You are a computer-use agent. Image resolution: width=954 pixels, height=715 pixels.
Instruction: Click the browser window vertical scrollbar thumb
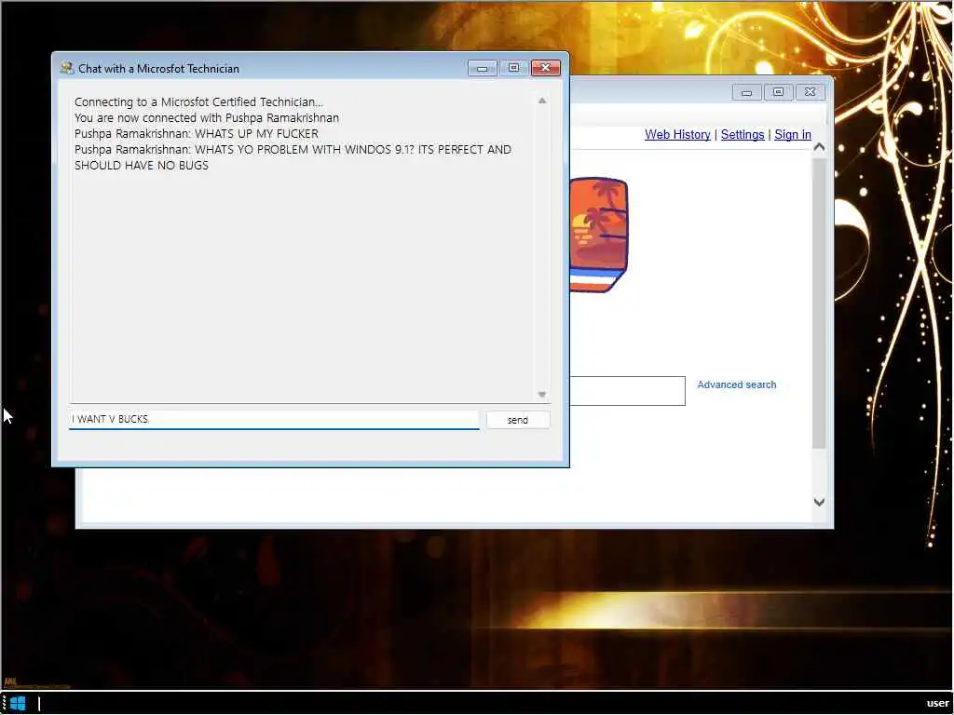click(819, 304)
